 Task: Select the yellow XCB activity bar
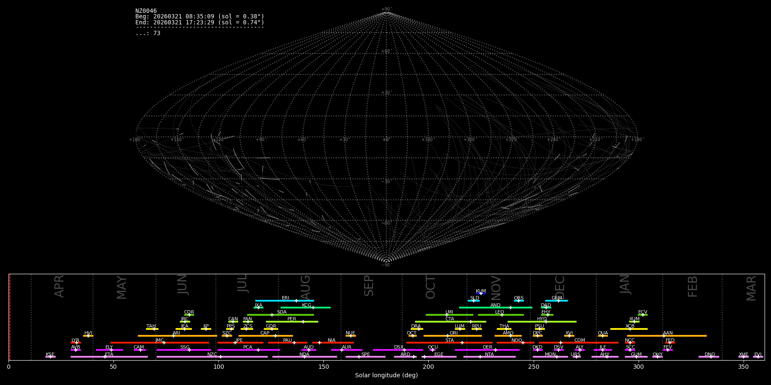point(629,329)
